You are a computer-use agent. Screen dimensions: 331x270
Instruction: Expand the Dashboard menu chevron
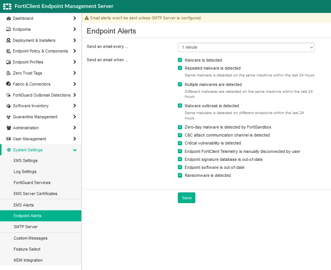coord(74,18)
